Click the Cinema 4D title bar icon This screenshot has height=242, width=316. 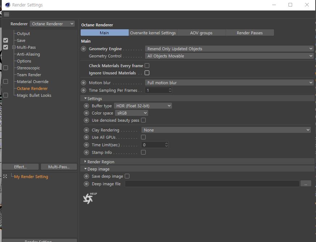click(x=8, y=5)
